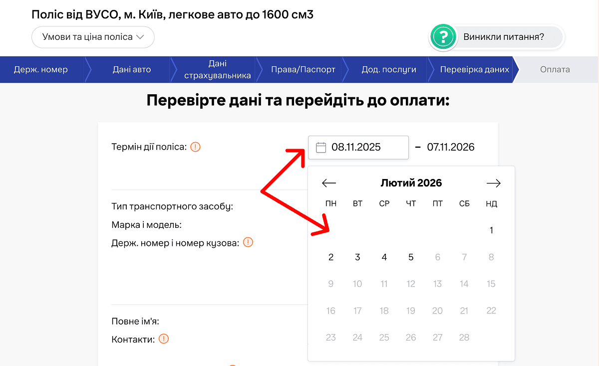Viewport: 599px width, 366px height.
Task: Open the 'Оплата' step tab
Action: (556, 69)
